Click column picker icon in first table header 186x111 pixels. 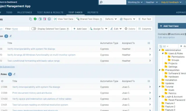[149, 43]
